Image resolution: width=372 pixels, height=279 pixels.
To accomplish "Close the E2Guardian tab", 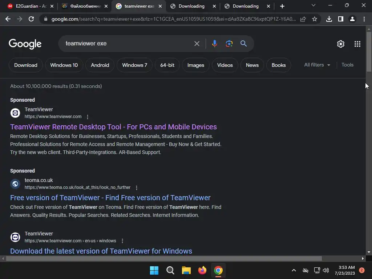I will (x=52, y=6).
